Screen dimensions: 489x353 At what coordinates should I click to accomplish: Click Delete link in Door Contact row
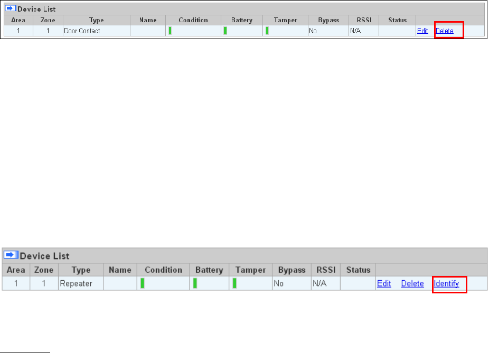click(x=445, y=31)
